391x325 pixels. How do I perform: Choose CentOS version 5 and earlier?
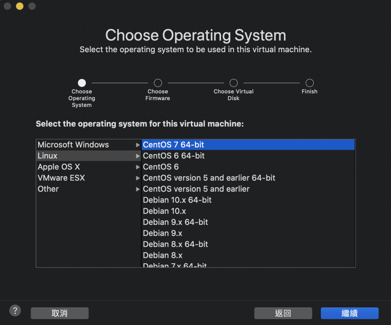tap(248, 189)
